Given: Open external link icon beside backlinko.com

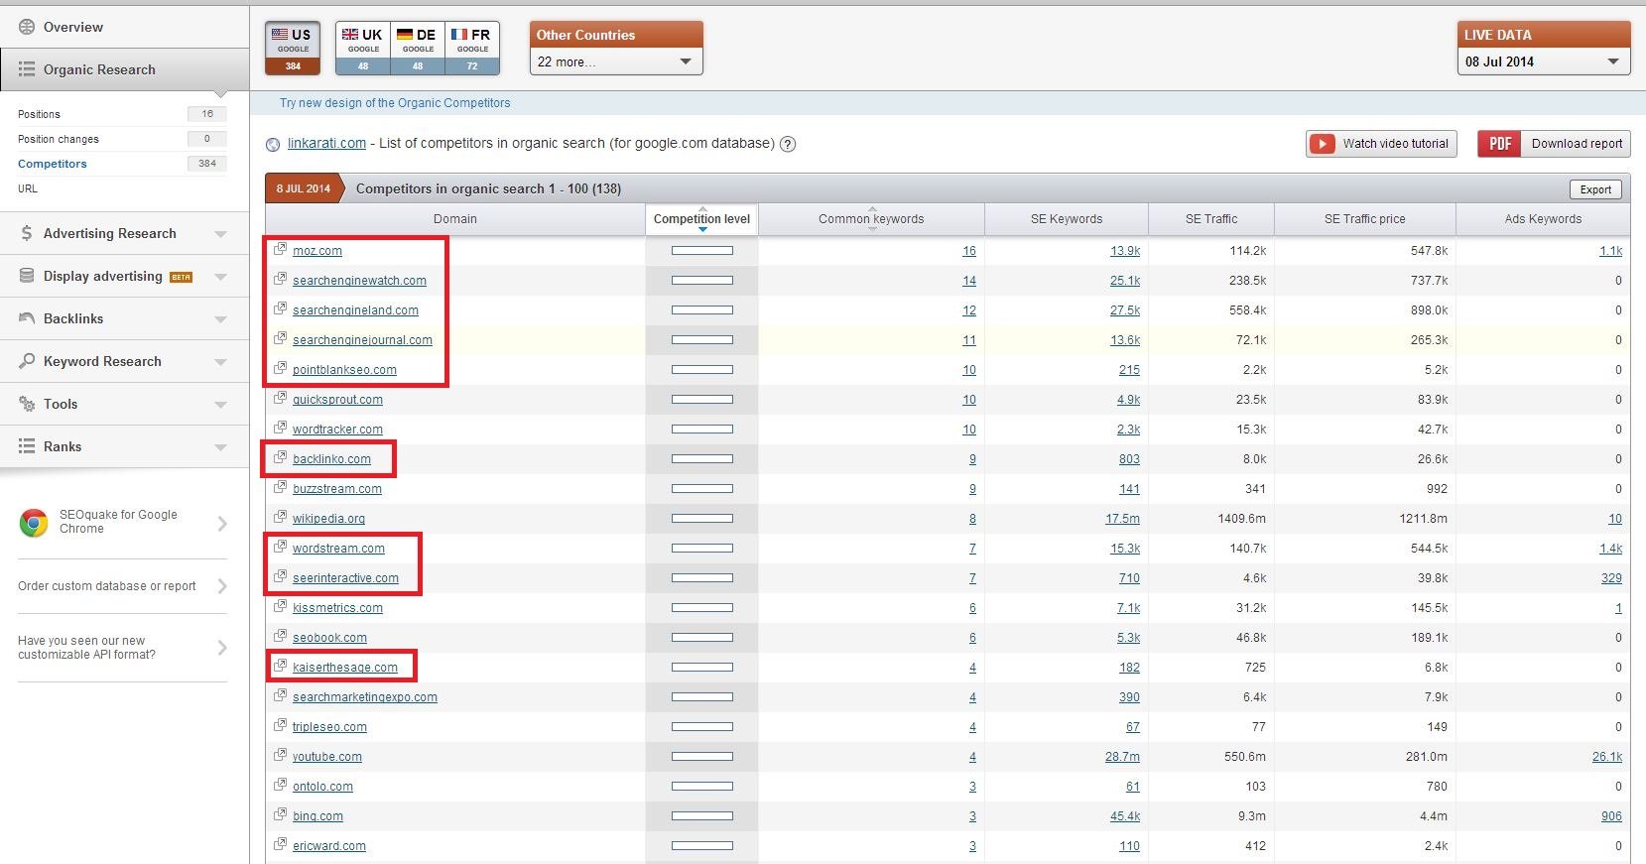Looking at the screenshot, I should [x=281, y=458].
